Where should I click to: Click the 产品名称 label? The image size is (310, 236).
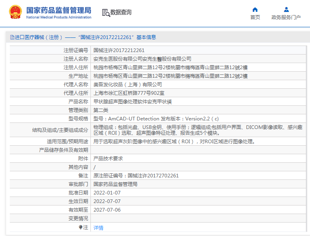point(78,102)
